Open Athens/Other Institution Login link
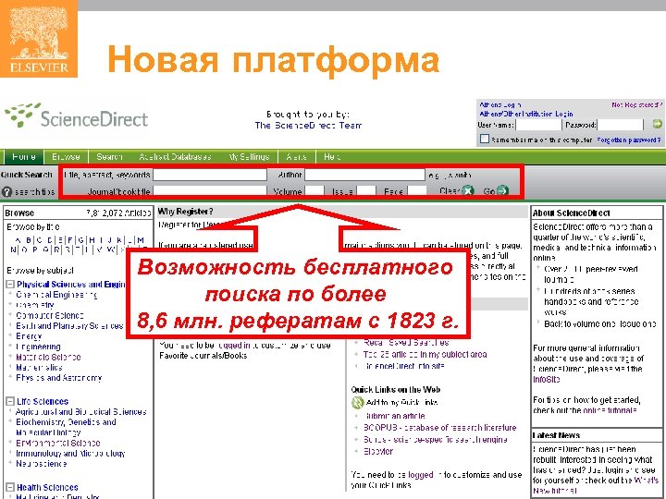 point(525,114)
